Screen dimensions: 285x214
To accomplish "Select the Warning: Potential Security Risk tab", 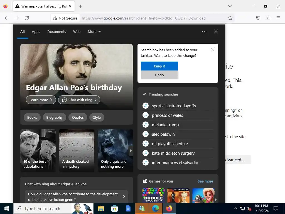I will (44, 6).
